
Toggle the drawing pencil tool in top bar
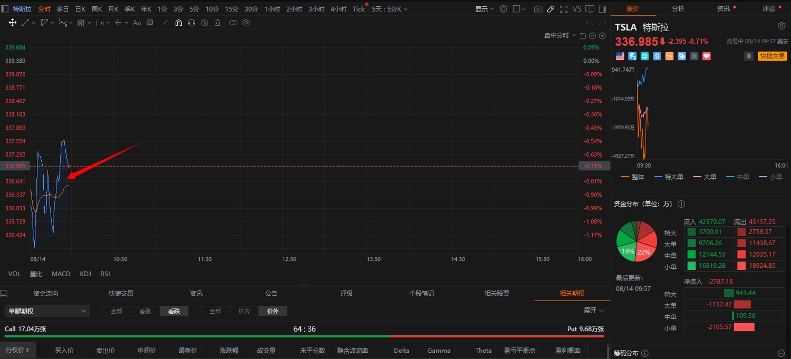(551, 9)
